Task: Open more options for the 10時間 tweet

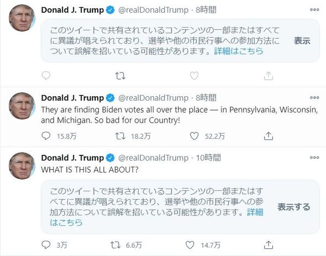Action: pos(314,158)
